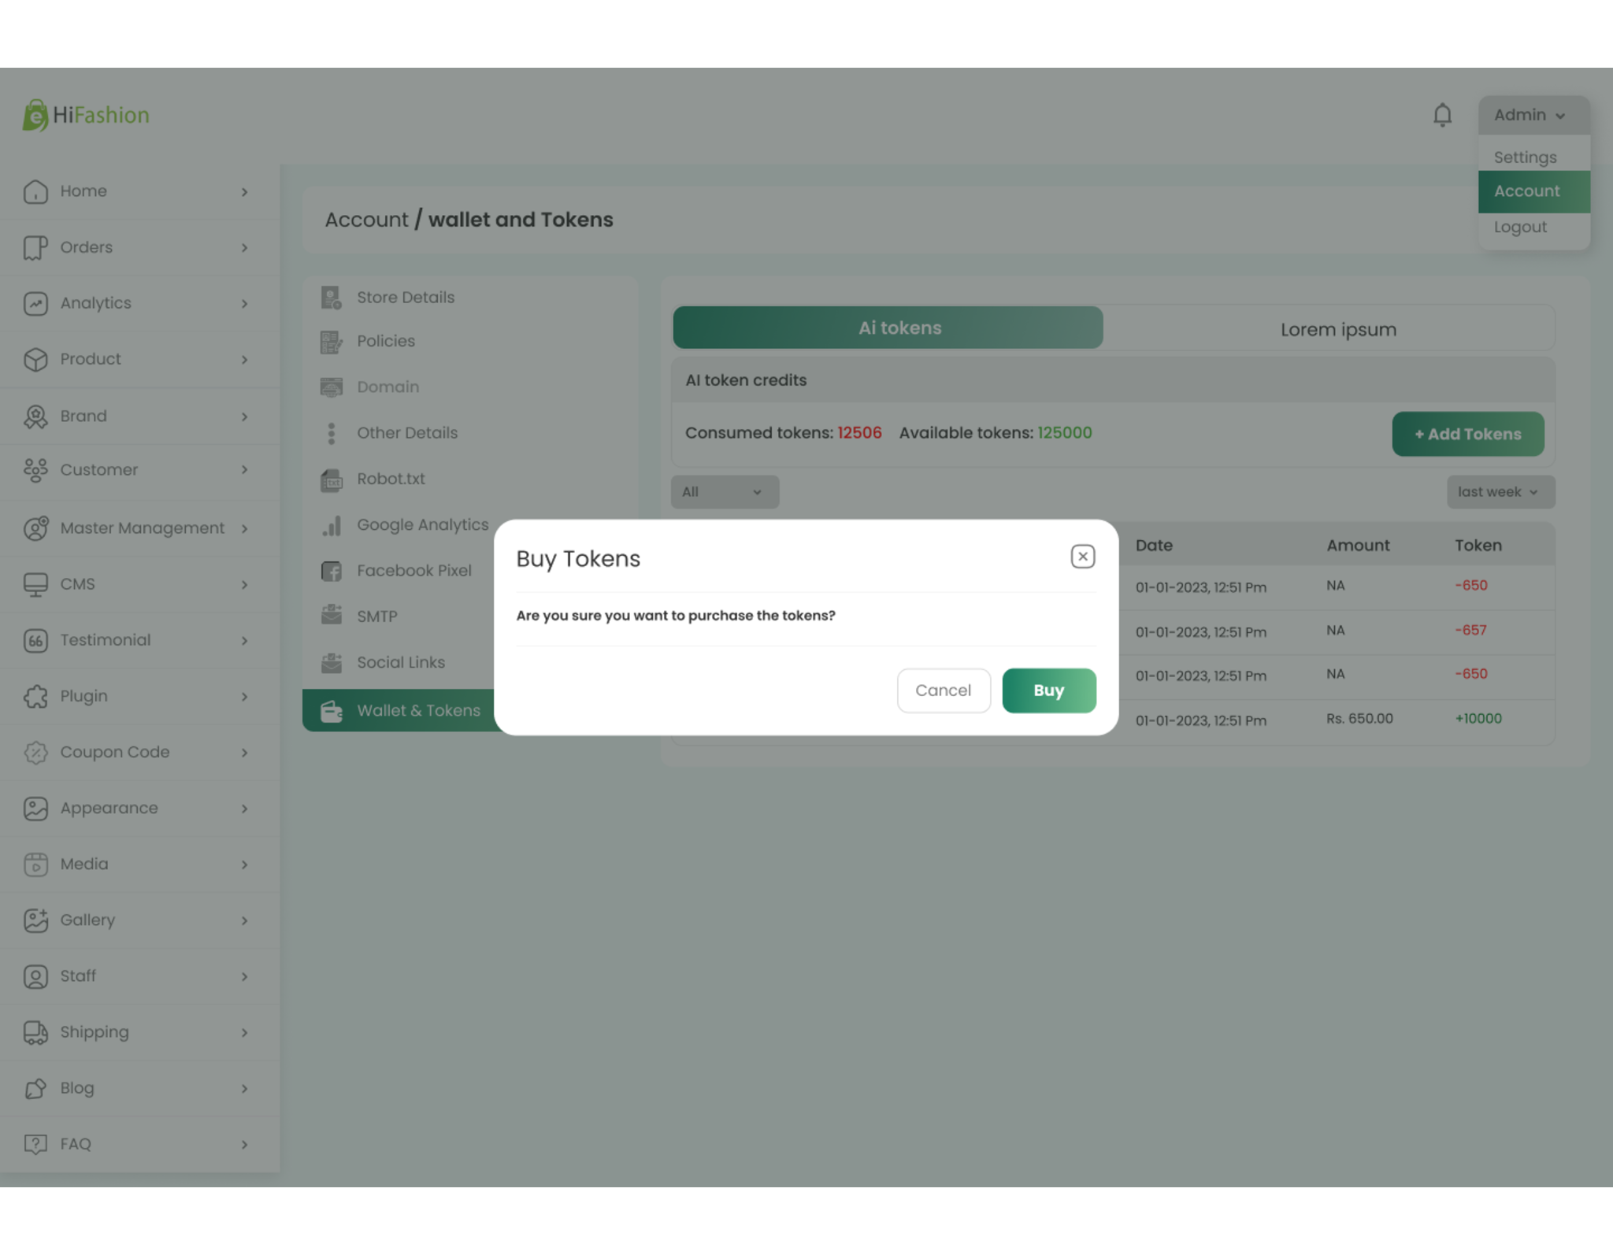Click the Shipping truck icon
Image resolution: width=1613 pixels, height=1255 pixels.
[35, 1032]
